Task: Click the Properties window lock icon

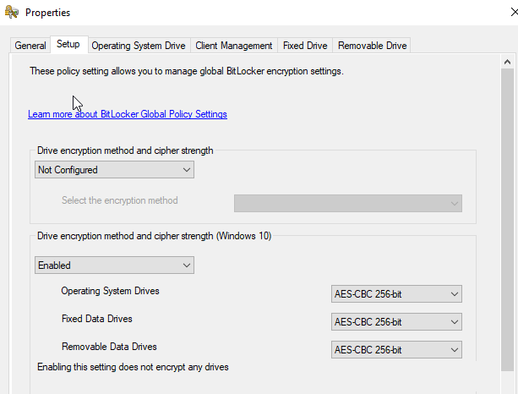Action: 12,12
